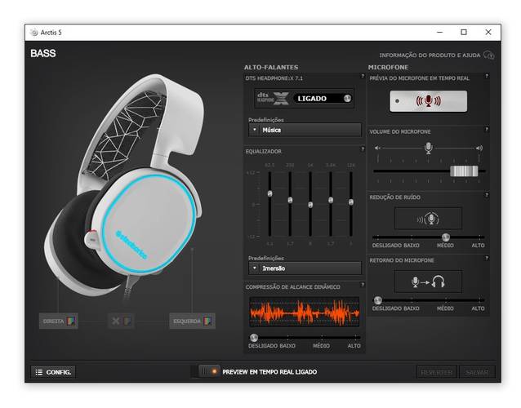Click help question mark for DTS Headphone:X
The width and height of the screenshot is (521, 408).
pyautogui.click(x=363, y=76)
